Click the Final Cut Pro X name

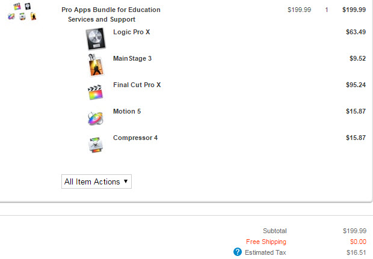click(137, 85)
